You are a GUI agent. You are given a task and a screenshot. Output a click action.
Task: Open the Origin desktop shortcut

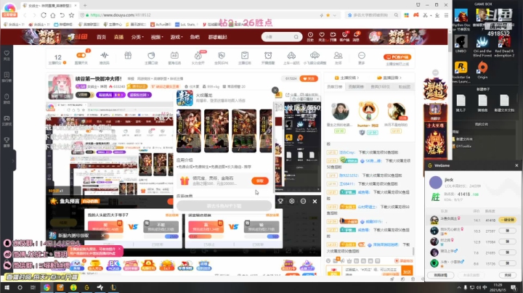coord(482,68)
